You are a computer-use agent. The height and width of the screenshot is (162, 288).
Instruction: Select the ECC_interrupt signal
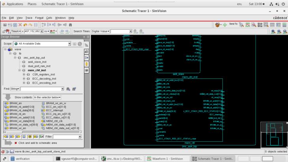point(55,111)
